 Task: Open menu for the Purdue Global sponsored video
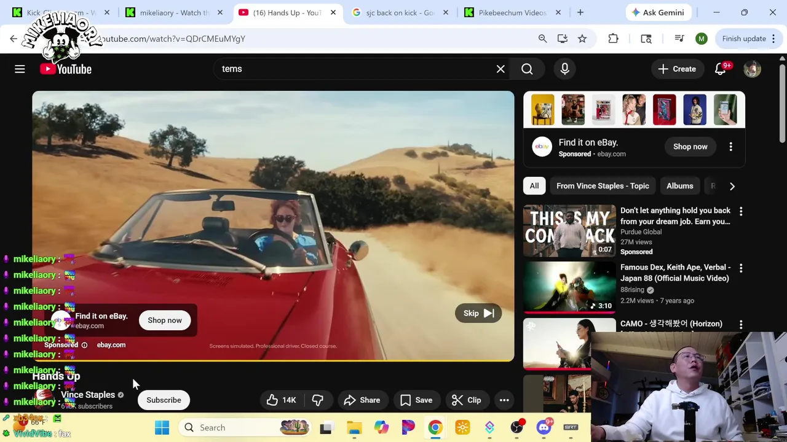[741, 211]
